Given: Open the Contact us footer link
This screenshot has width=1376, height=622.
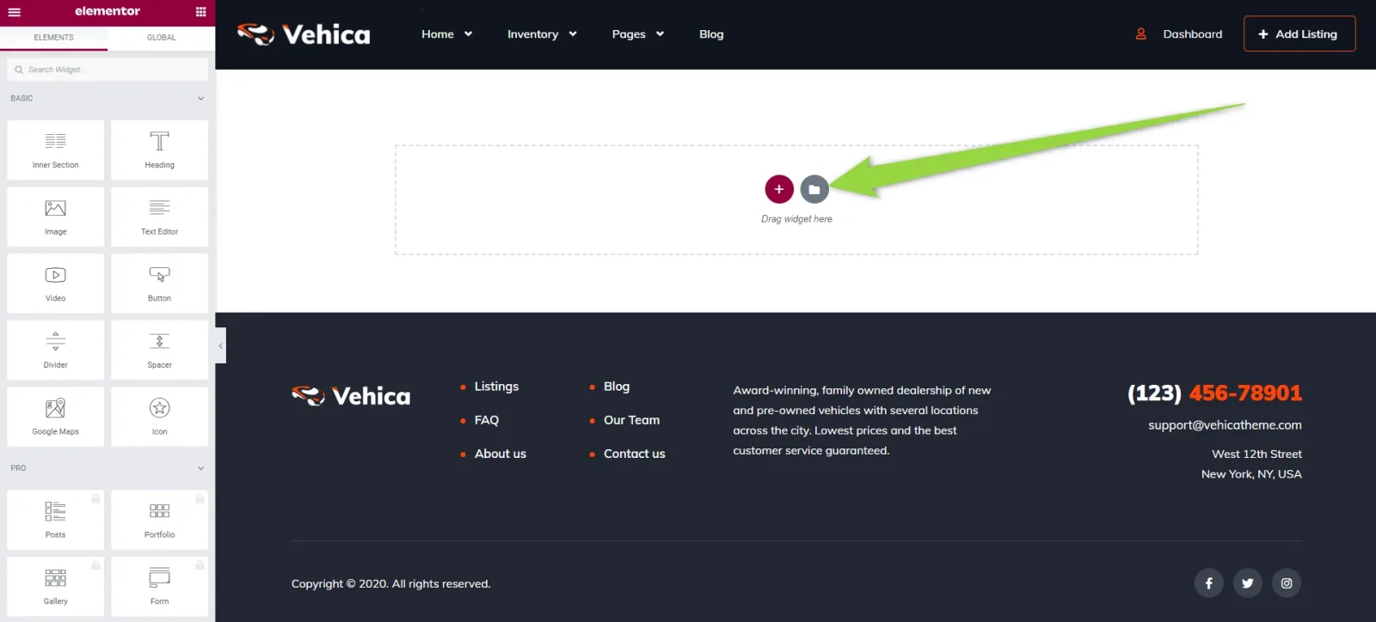Looking at the screenshot, I should tap(635, 454).
